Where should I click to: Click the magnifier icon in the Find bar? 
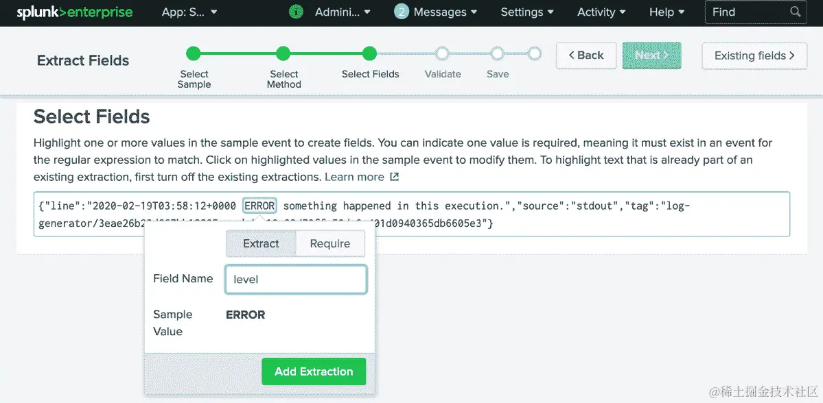(796, 12)
